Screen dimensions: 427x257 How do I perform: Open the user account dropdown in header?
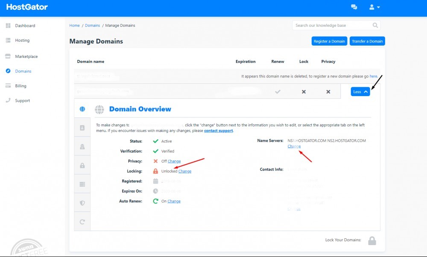click(374, 7)
